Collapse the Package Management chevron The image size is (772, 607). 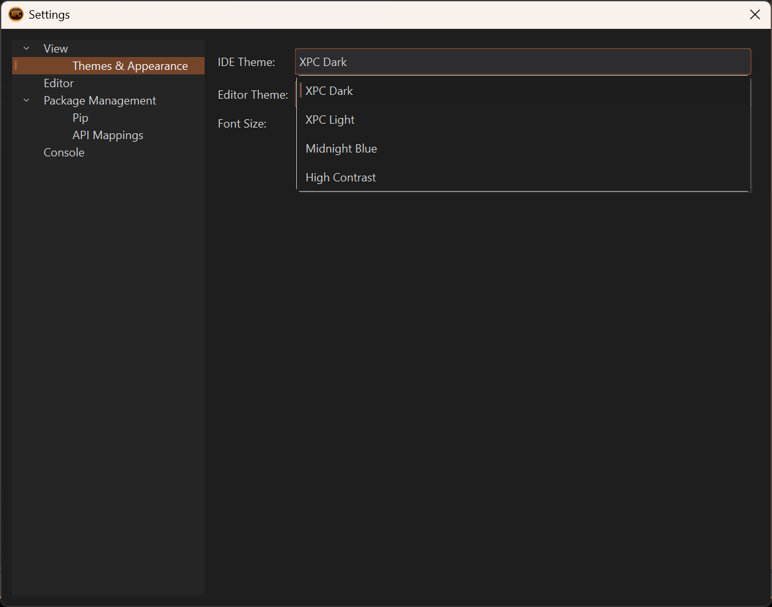pyautogui.click(x=26, y=101)
